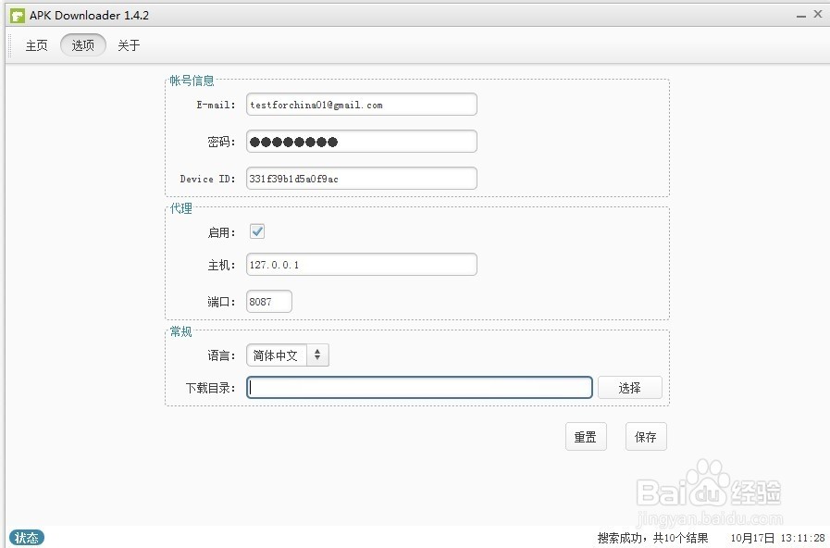Screen dimensions: 830x548
Task: Click the toolbar drag handle beside 主页
Action: pyautogui.click(x=10, y=45)
